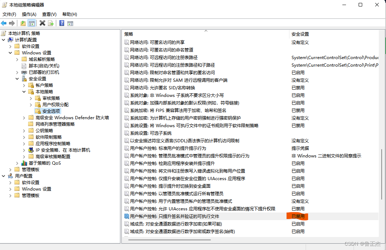Open Help with the question mark icon
This screenshot has width=386, height=250.
coord(62,23)
